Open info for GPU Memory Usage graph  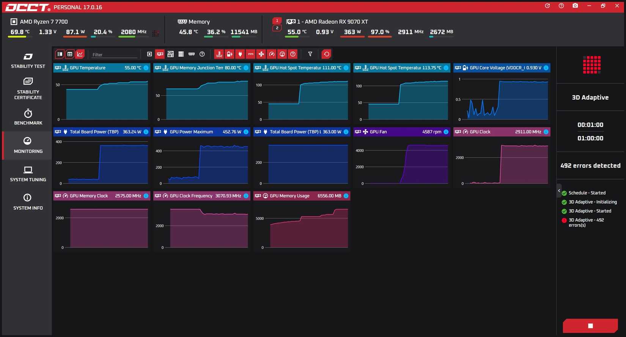pyautogui.click(x=346, y=196)
